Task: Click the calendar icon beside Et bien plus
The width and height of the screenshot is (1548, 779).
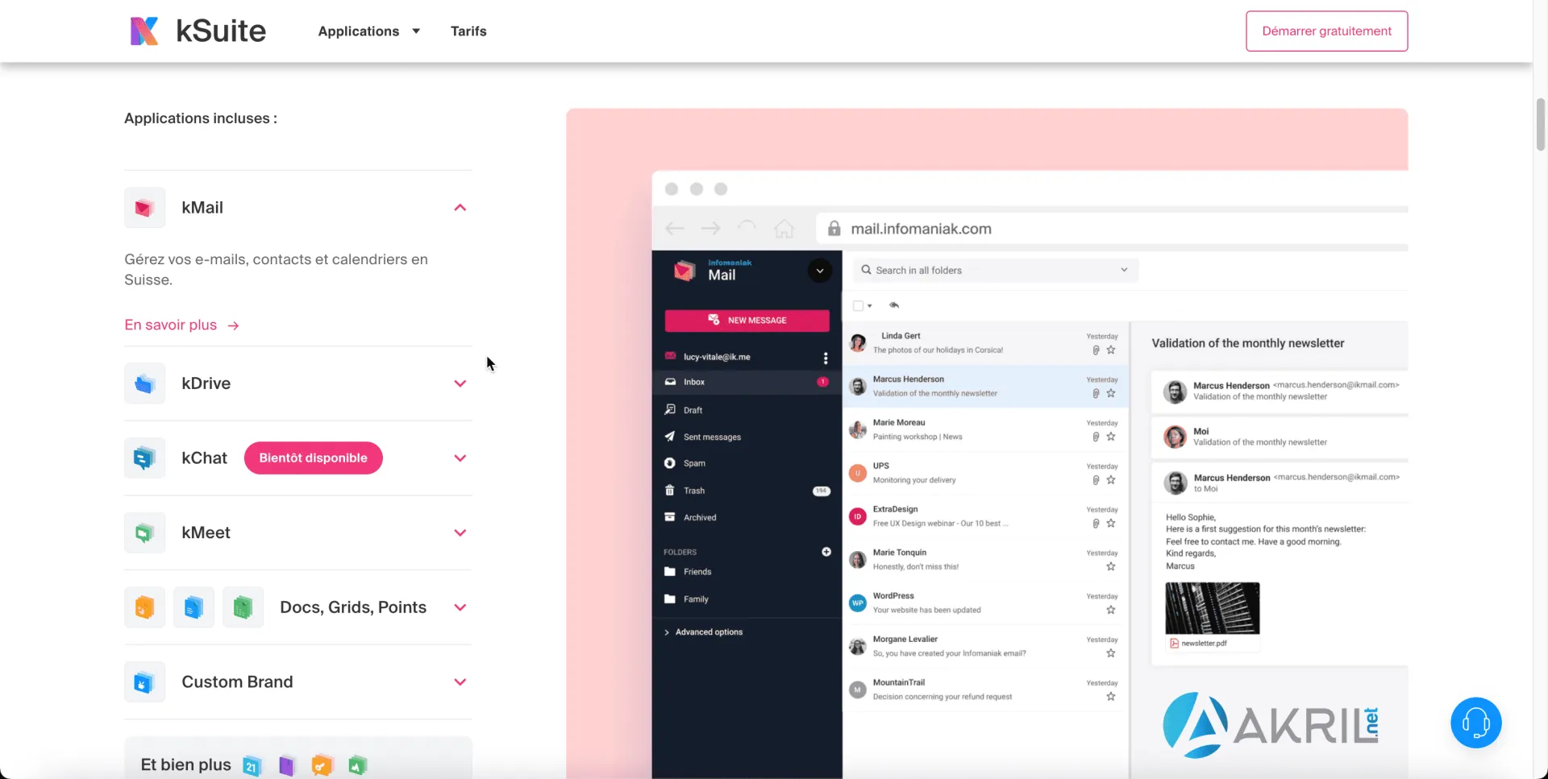Action: 252,765
